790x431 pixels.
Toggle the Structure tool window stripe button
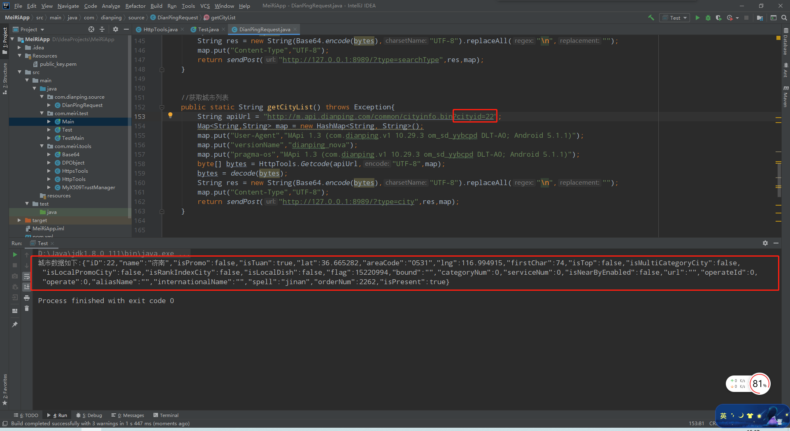point(5,79)
